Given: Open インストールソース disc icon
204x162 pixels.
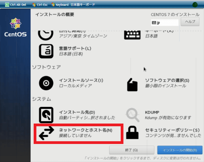Looking at the screenshot, I should [46, 83].
